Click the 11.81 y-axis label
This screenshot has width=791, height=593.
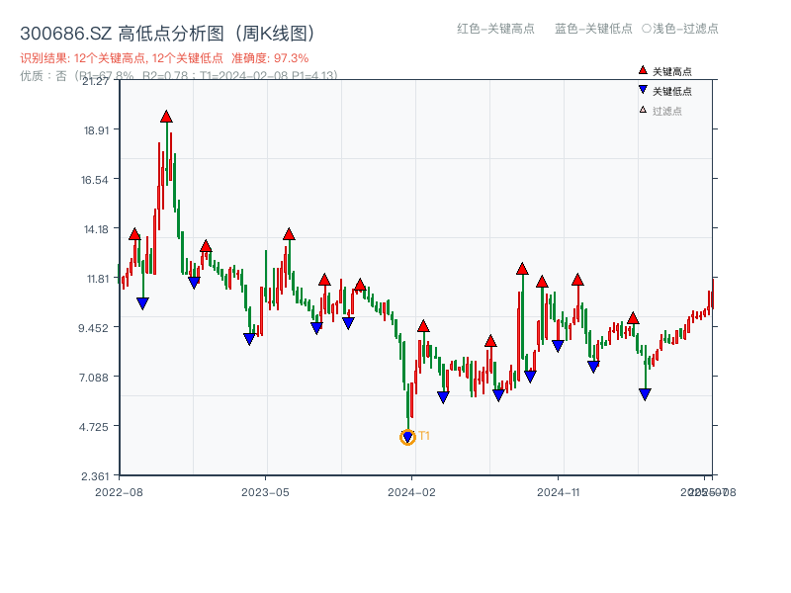pos(97,279)
